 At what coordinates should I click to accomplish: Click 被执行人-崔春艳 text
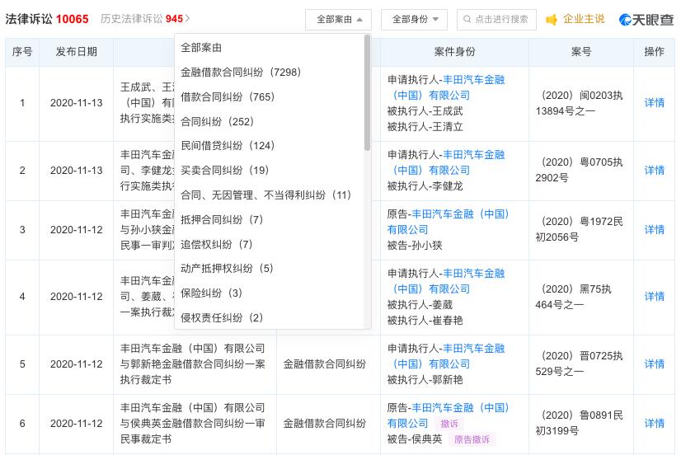tap(425, 321)
